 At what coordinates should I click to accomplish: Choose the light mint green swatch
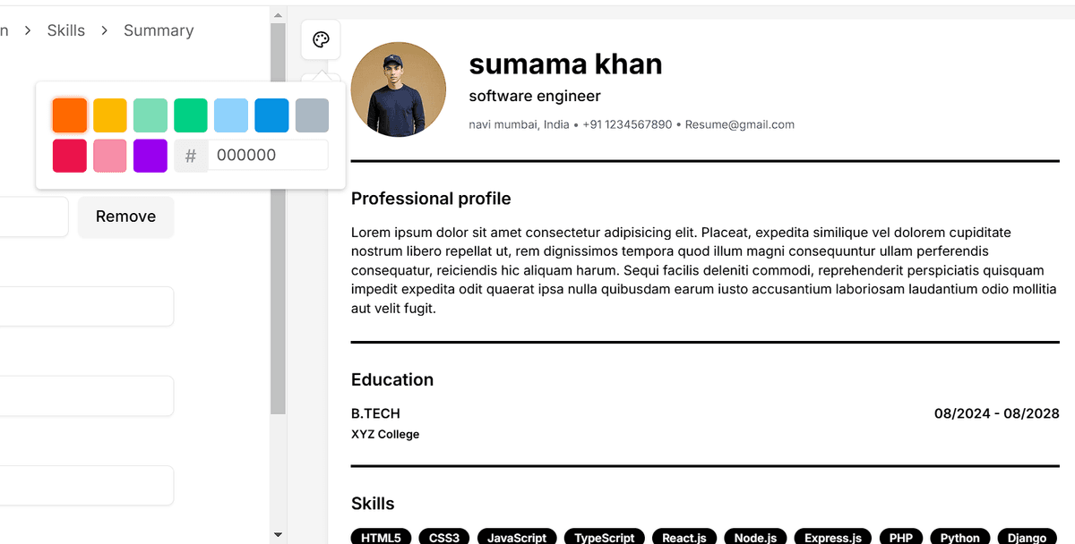click(x=150, y=115)
